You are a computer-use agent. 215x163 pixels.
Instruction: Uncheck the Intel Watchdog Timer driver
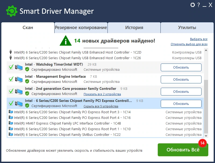[x=11, y=67]
